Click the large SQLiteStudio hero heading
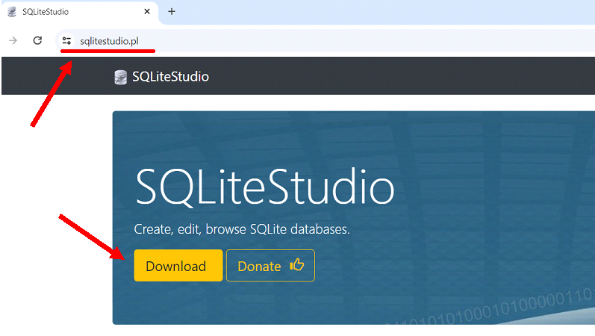Screen dimensions: 595x336 pos(265,187)
